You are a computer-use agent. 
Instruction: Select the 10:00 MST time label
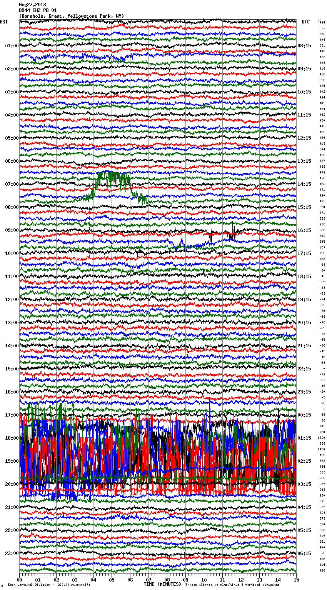coord(12,253)
